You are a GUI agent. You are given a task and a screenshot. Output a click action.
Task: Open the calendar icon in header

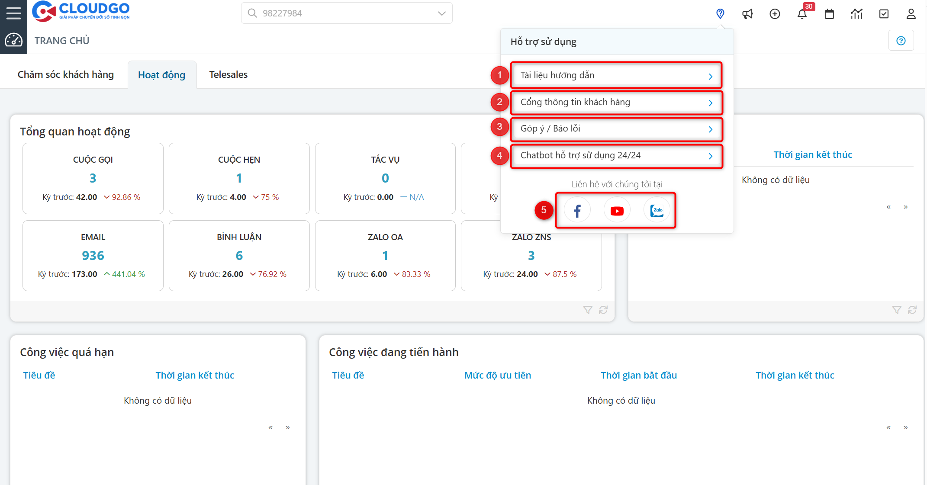(829, 14)
